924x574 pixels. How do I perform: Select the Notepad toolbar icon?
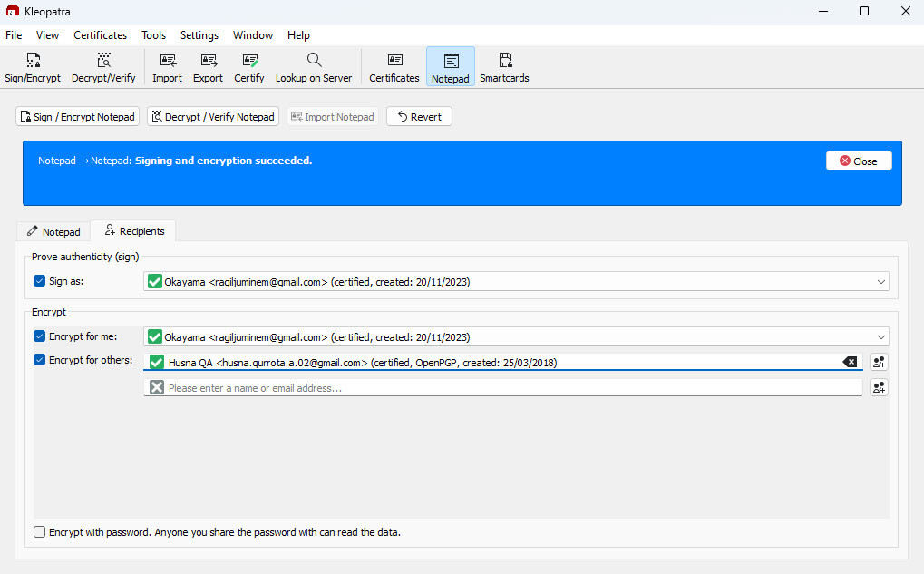tap(451, 67)
